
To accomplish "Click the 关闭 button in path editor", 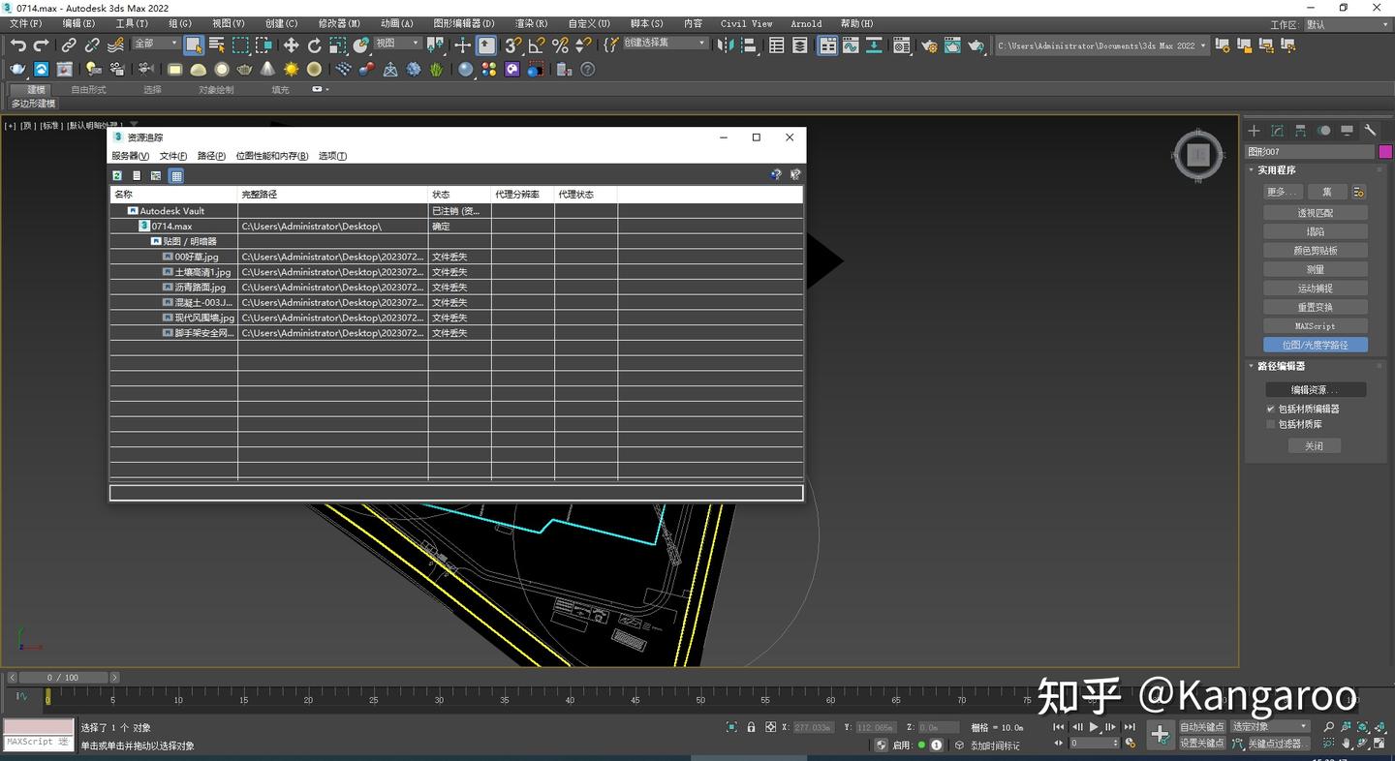I will point(1314,446).
